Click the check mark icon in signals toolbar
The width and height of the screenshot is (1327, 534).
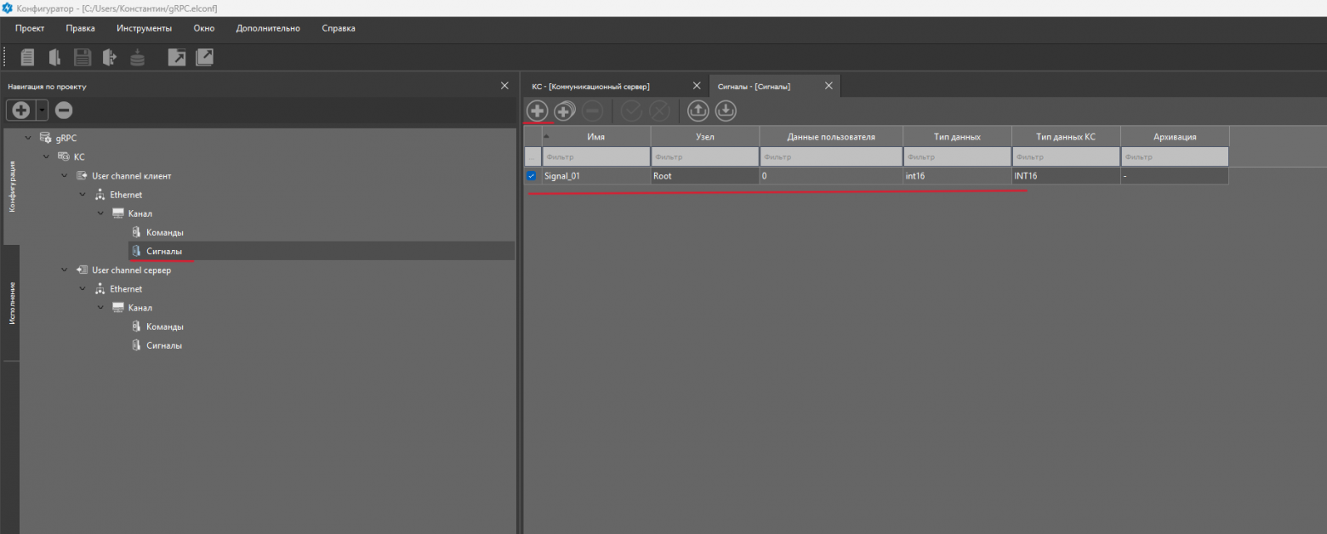tap(632, 111)
